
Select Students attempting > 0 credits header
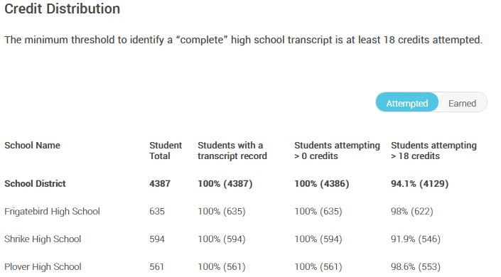click(x=337, y=151)
